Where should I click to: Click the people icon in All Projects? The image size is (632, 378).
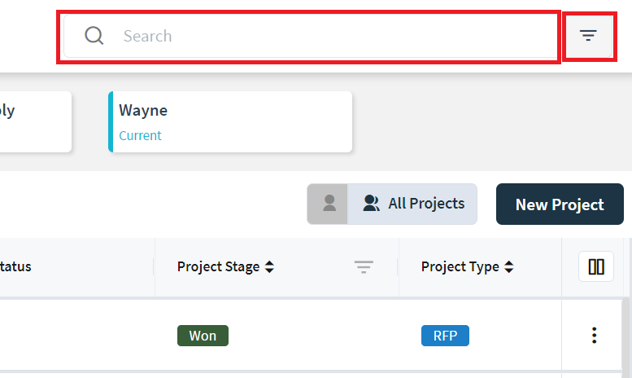[372, 204]
